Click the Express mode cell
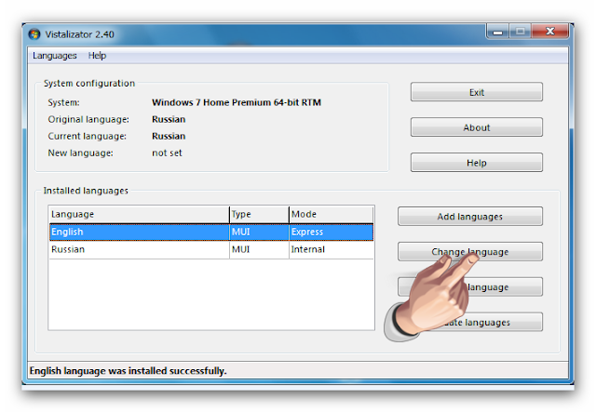This screenshot has width=596, height=412. (332, 232)
